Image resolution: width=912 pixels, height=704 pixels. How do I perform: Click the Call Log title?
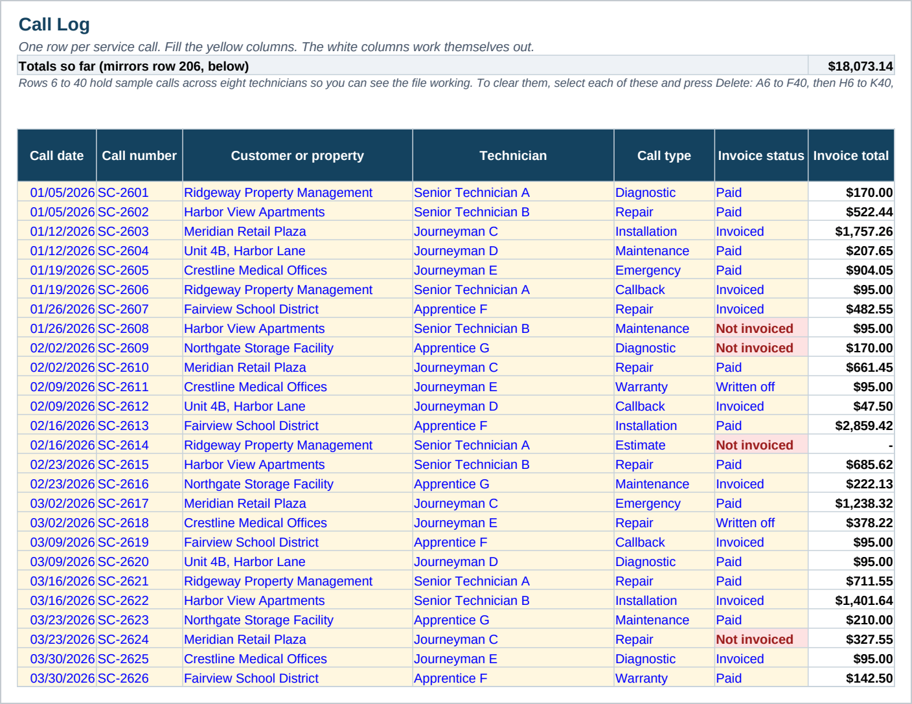[54, 25]
